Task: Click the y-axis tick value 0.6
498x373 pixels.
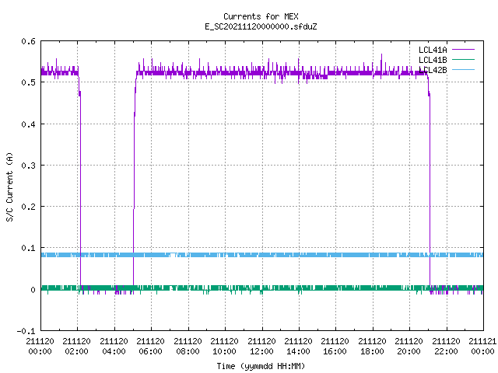Action: pyautogui.click(x=28, y=41)
